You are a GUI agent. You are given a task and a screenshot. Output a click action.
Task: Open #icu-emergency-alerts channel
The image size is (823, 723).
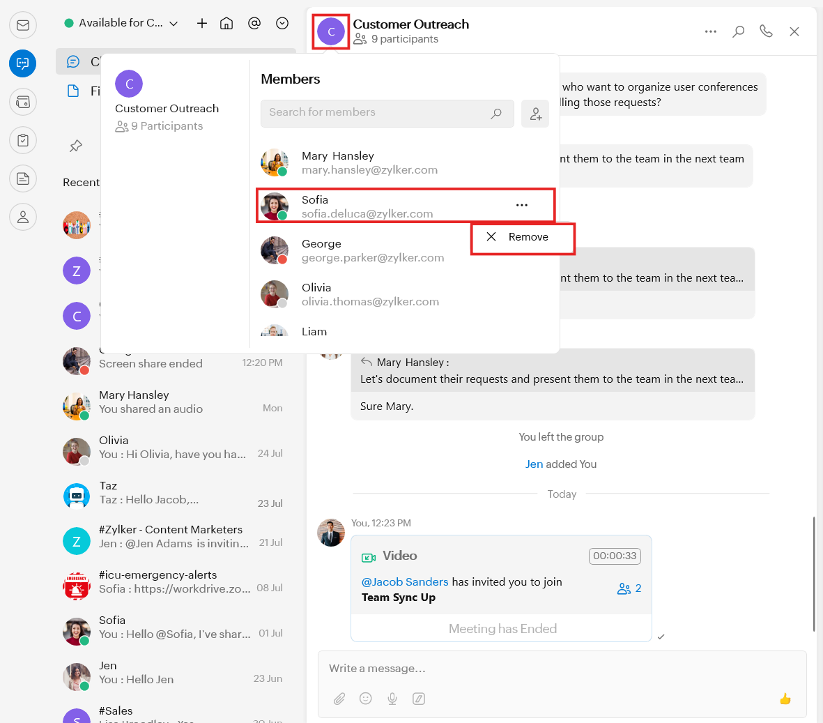tap(175, 586)
